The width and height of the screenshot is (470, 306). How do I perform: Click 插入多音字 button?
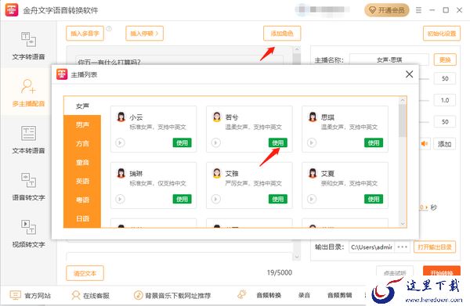click(x=85, y=33)
